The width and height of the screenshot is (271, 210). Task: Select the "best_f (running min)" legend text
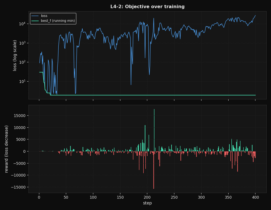click(x=58, y=21)
